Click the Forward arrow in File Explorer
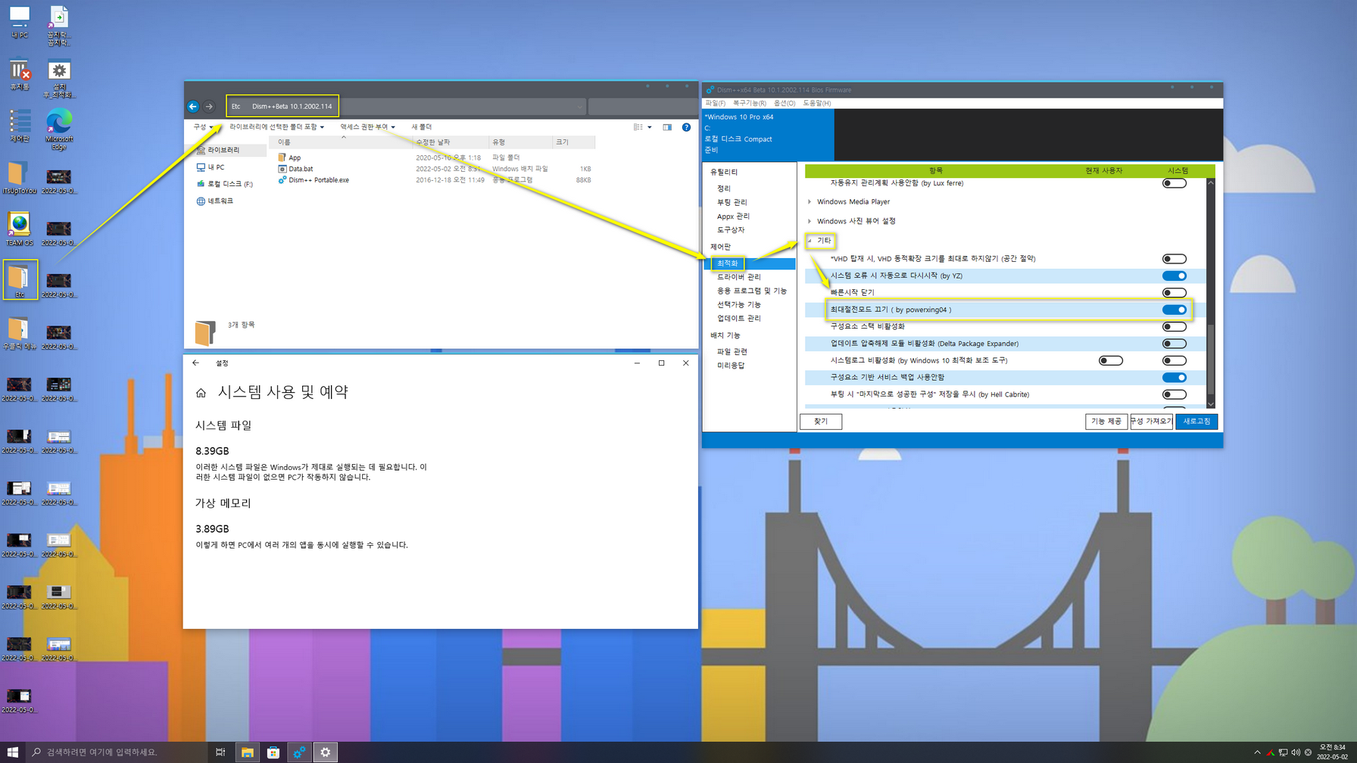The width and height of the screenshot is (1357, 763). [x=209, y=107]
